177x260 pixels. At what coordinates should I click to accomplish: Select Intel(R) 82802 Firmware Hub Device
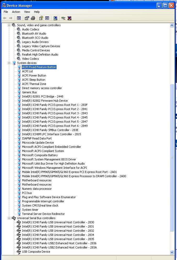[45, 101]
